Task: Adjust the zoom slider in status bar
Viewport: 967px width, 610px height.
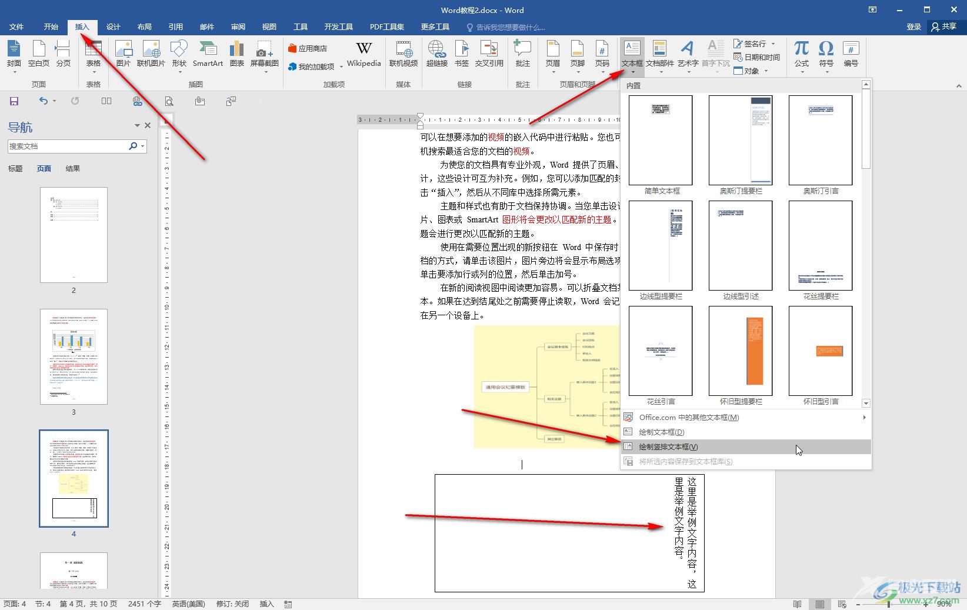Action: point(888,604)
